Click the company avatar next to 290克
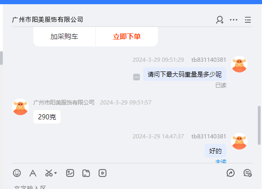This screenshot has height=189, width=262. click(x=20, y=107)
